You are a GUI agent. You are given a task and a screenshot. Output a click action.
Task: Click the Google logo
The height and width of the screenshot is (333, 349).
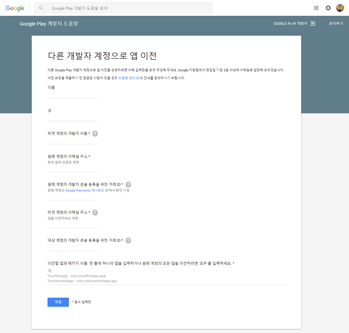[15, 8]
